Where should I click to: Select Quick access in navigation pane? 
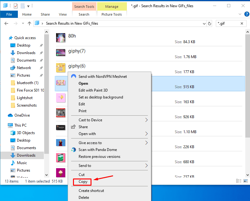coord(25,38)
